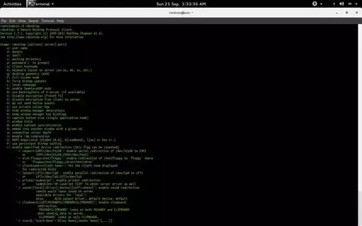Click the '-D: hide window manager decorations' line

35,111
